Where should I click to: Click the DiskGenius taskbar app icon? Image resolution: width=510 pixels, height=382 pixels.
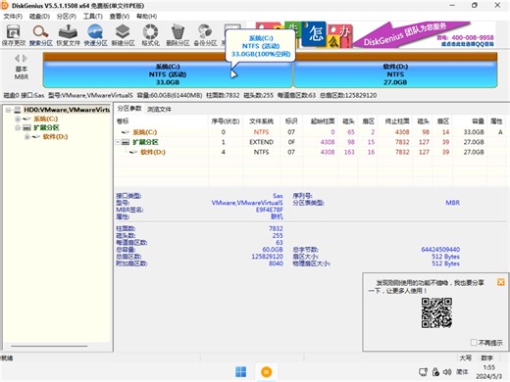point(267,372)
